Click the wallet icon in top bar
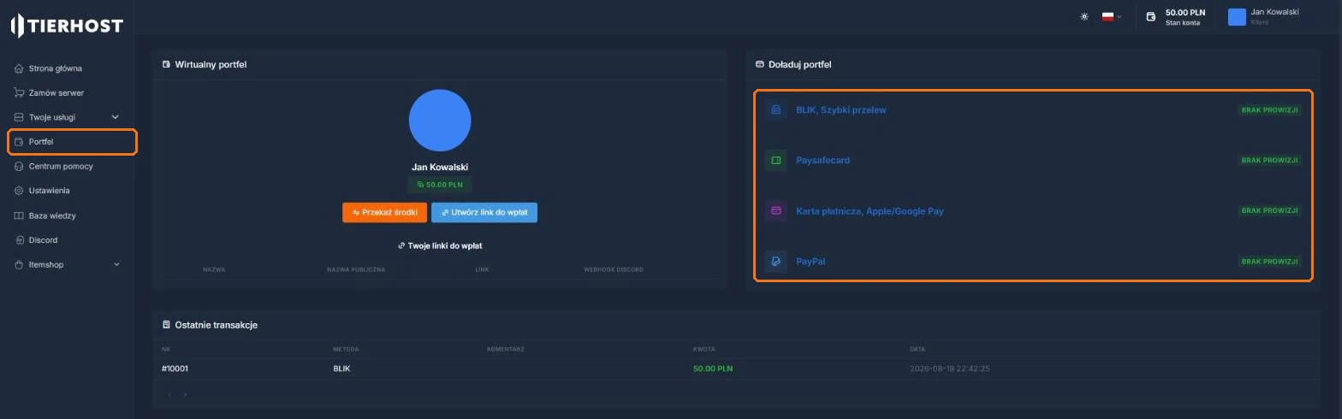Screen dimensions: 1342x419 1151,16
